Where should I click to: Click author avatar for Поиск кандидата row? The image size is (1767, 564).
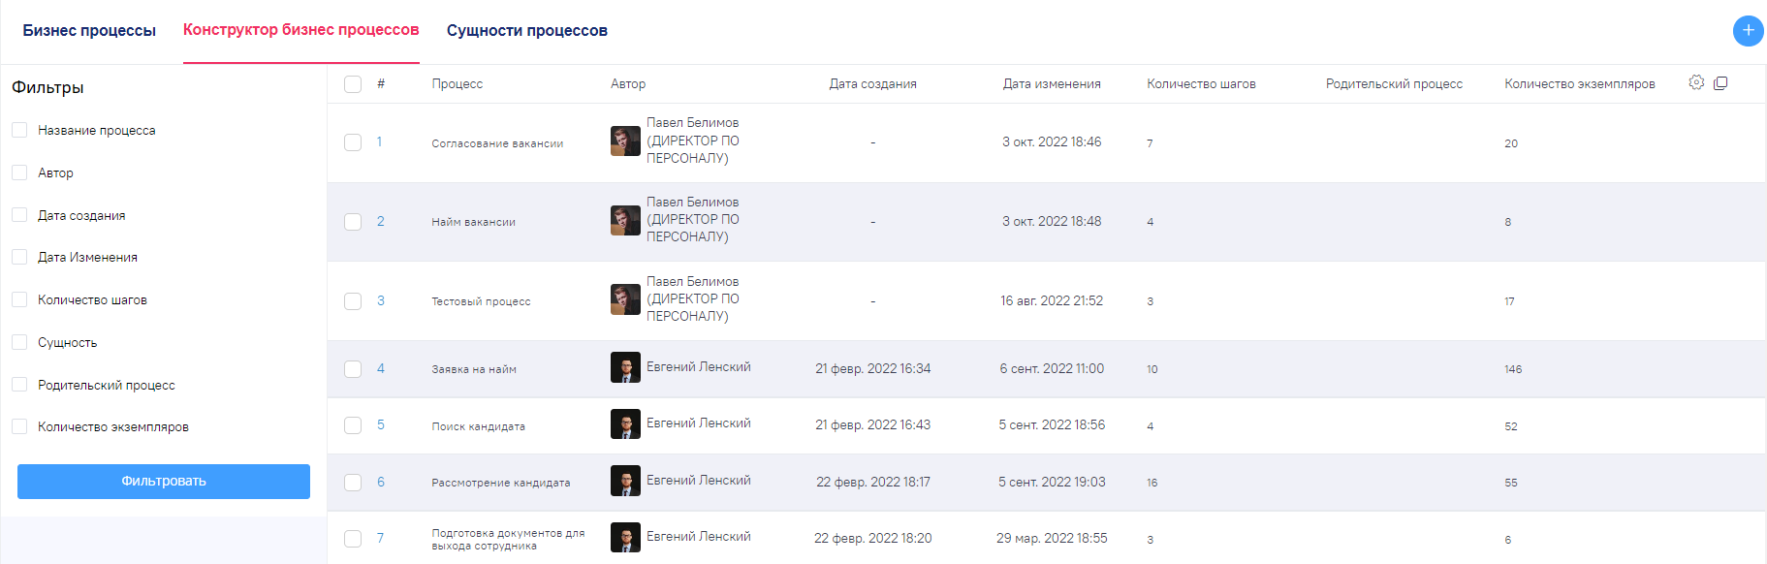tap(625, 424)
